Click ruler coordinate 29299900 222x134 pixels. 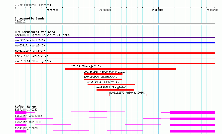point(52,10)
